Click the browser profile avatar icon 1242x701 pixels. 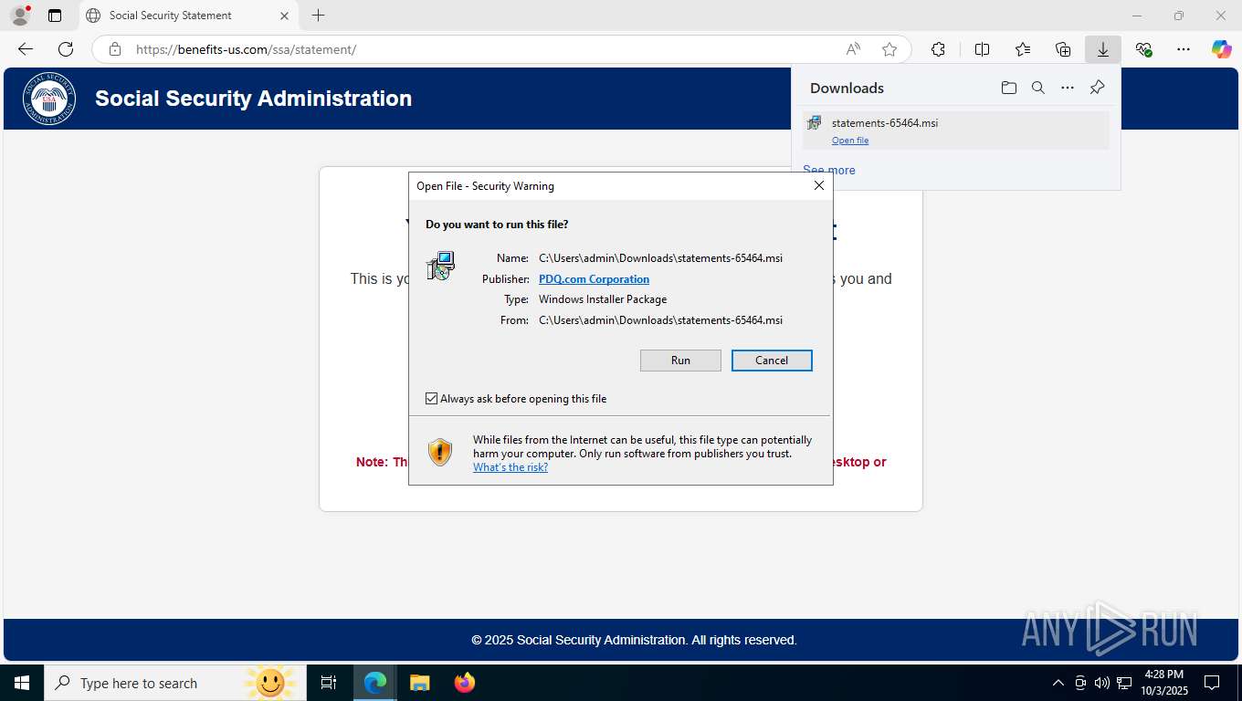point(19,16)
